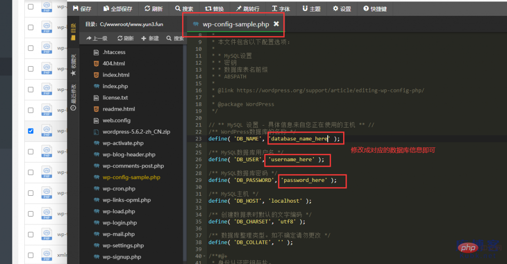507x264 pixels.
Task: Open the 字体 (font) settings
Action: coord(281,9)
